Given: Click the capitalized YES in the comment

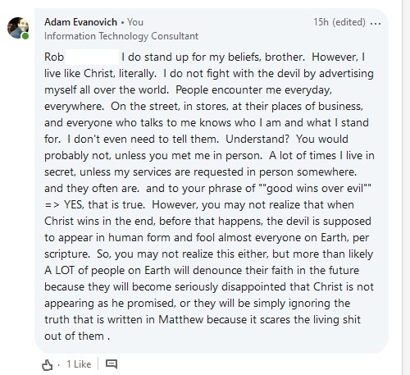Looking at the screenshot, I should point(74,204).
